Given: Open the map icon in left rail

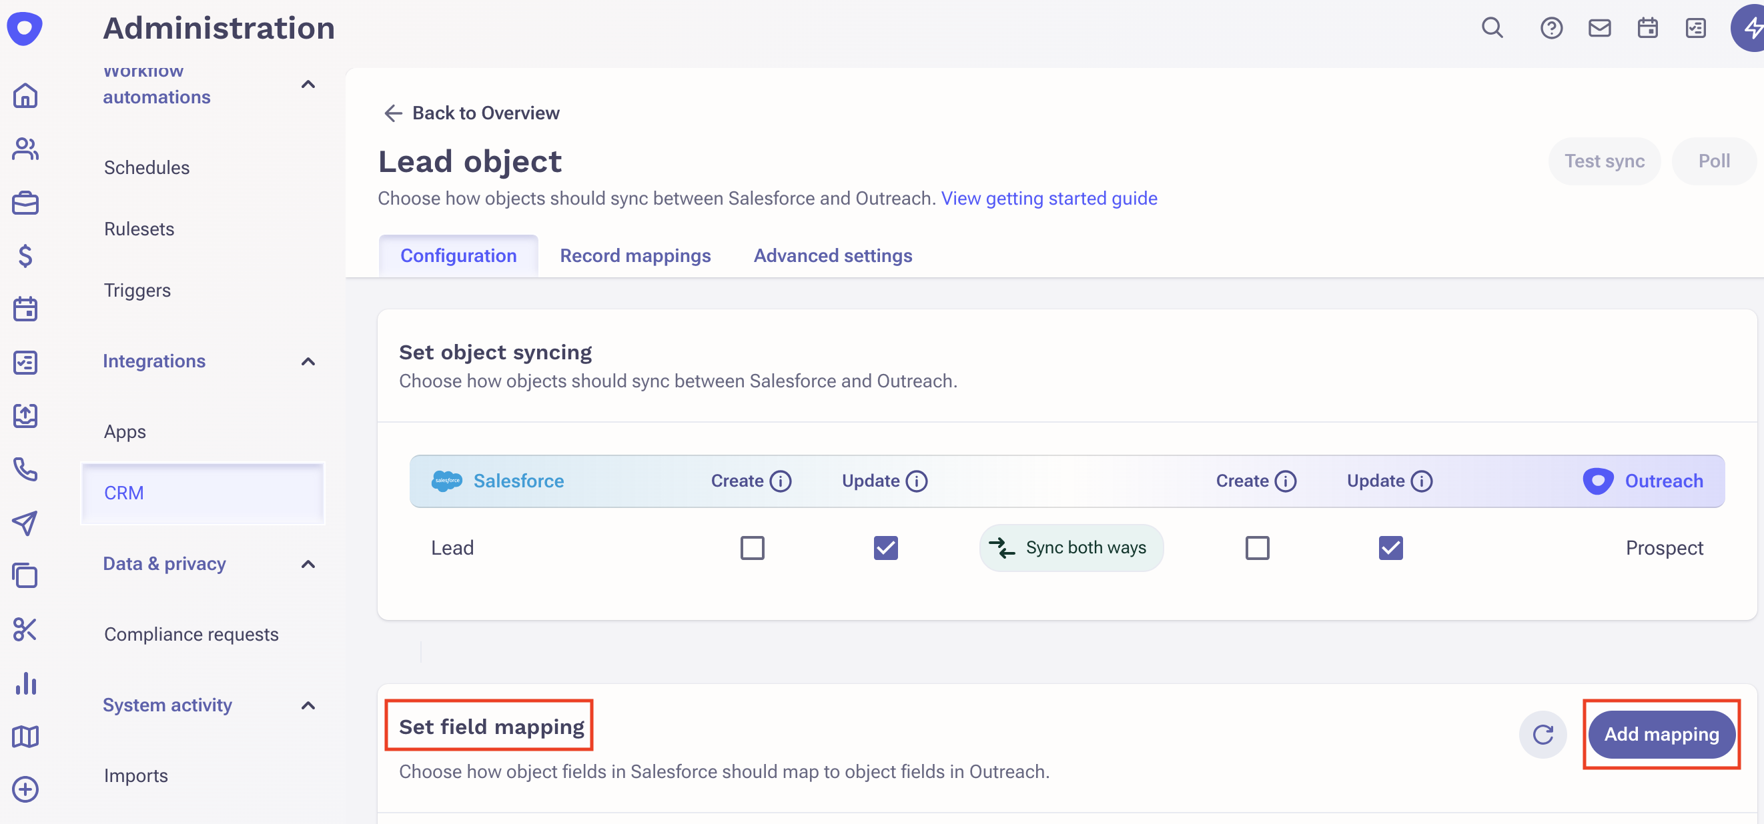Looking at the screenshot, I should [x=25, y=737].
